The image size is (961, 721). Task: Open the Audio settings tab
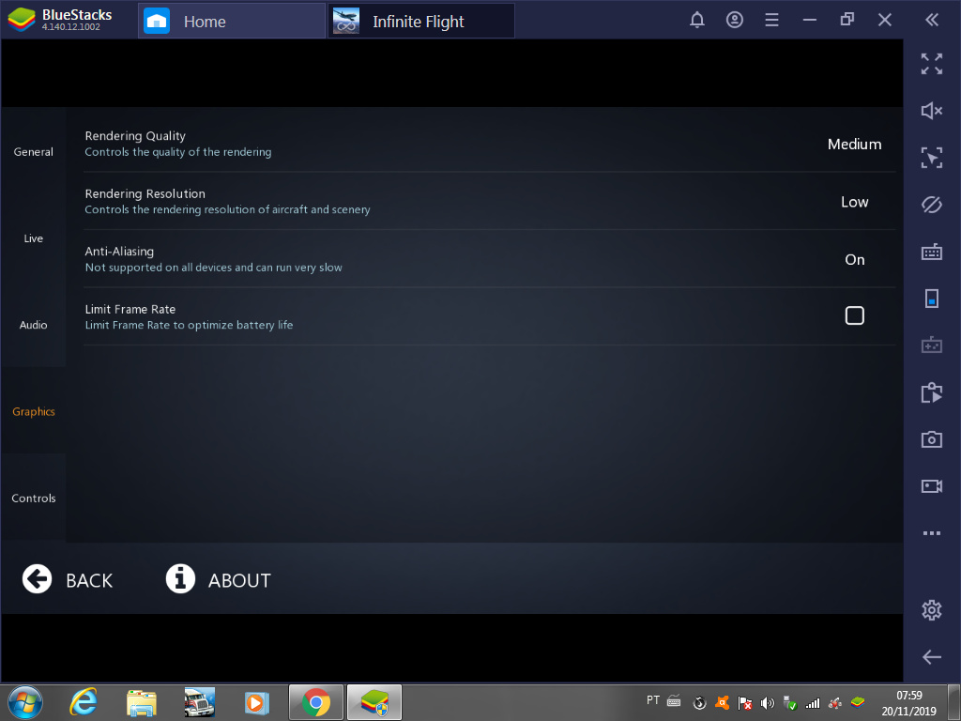tap(34, 324)
